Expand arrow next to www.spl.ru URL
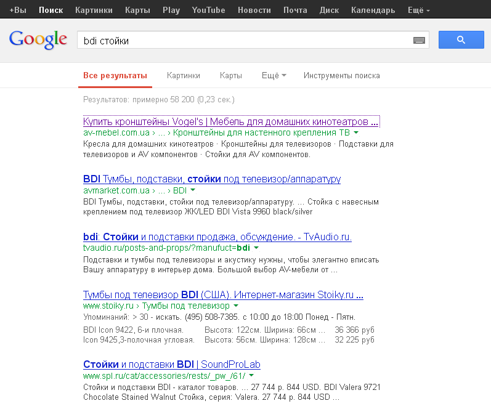 tap(251, 375)
